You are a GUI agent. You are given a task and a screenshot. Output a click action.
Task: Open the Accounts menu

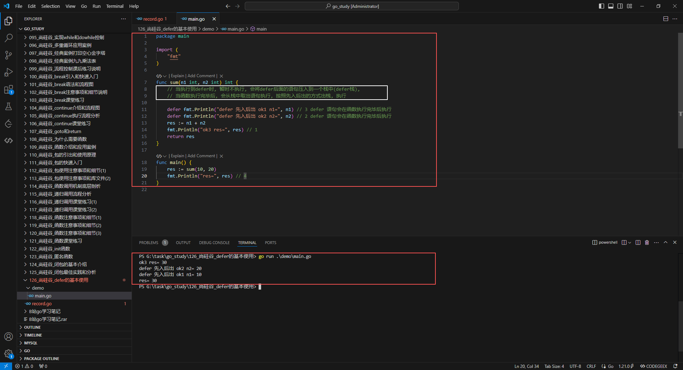point(9,337)
